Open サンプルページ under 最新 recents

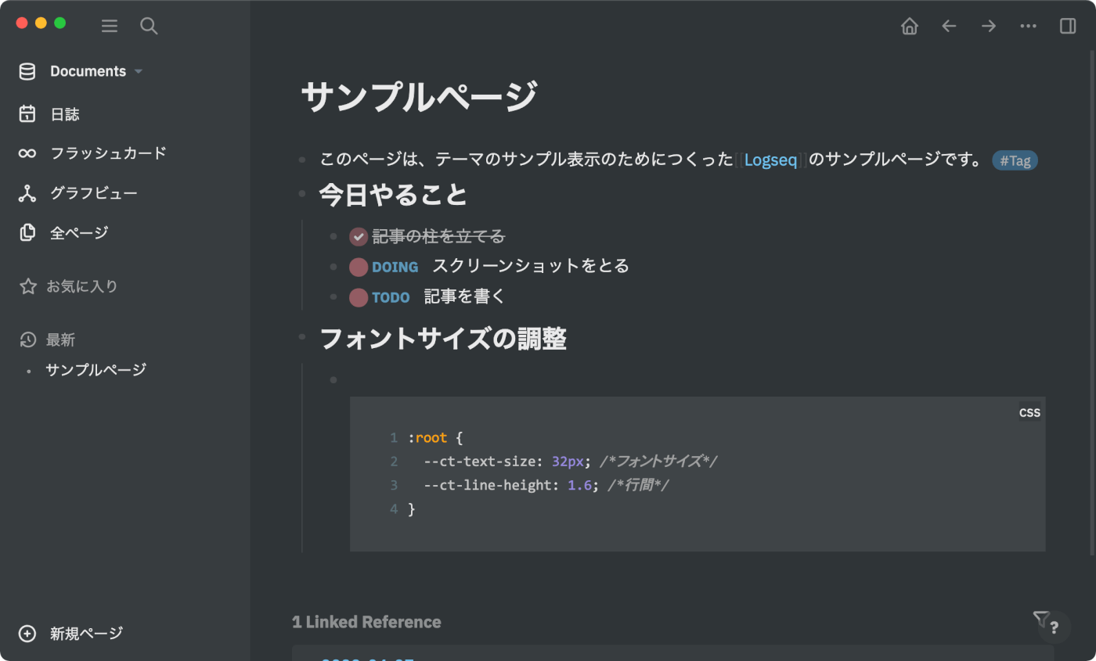click(94, 370)
